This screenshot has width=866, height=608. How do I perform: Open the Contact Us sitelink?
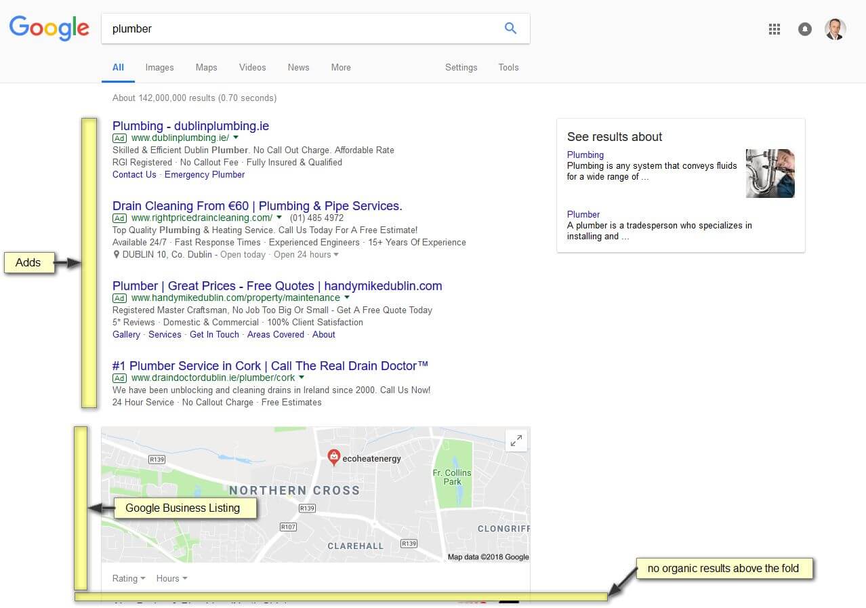click(134, 174)
